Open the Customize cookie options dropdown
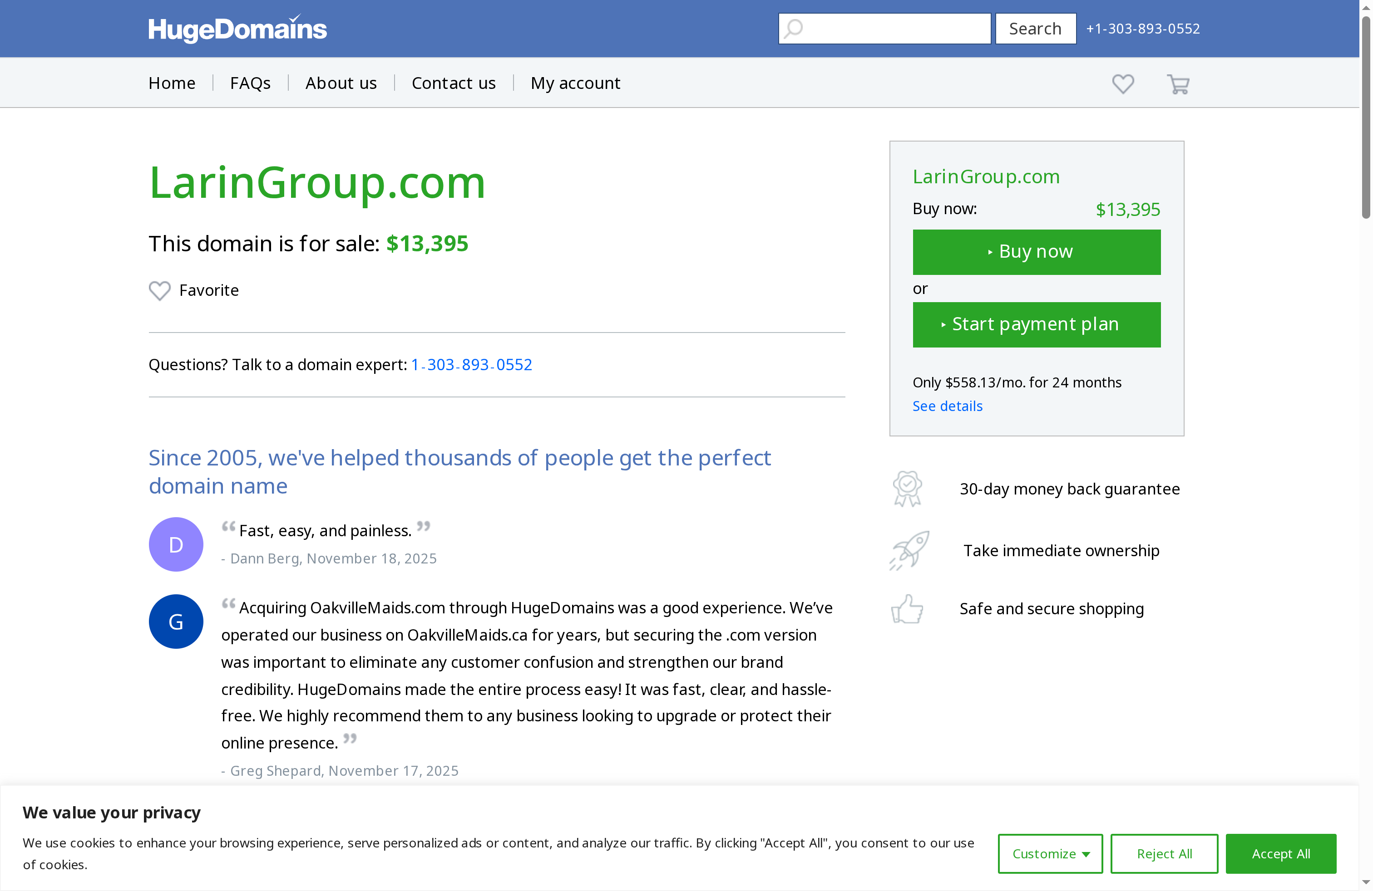 click(x=1050, y=853)
